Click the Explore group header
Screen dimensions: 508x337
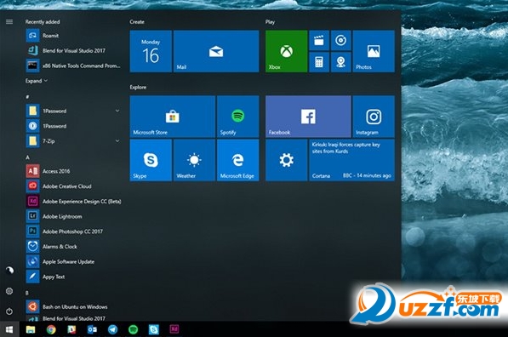click(138, 87)
